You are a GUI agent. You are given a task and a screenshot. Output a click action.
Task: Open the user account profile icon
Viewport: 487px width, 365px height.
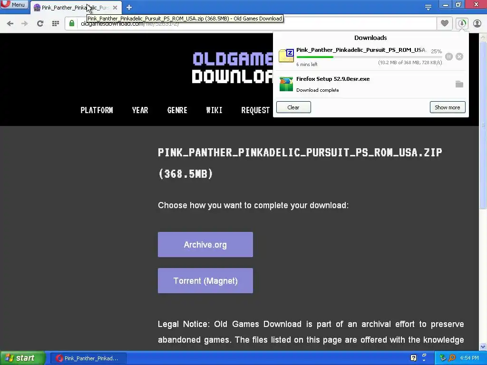pos(477,24)
